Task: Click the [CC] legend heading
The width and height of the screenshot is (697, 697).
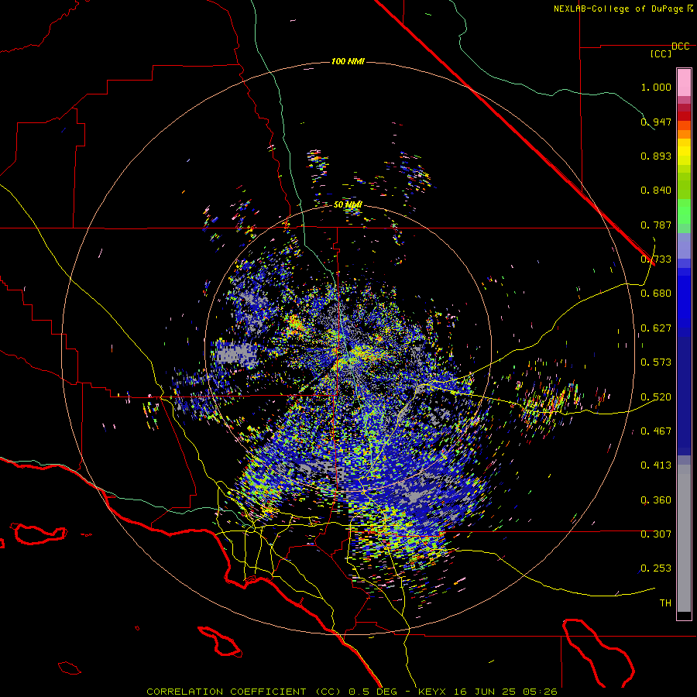Action: [661, 53]
